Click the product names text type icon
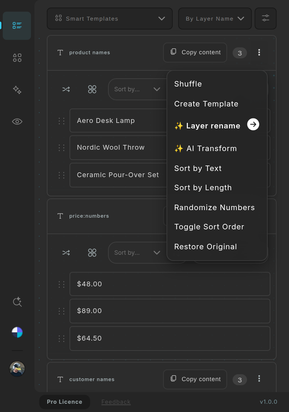 (x=60, y=53)
